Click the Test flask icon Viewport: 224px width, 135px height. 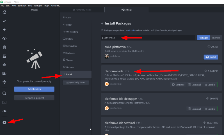(4, 56)
